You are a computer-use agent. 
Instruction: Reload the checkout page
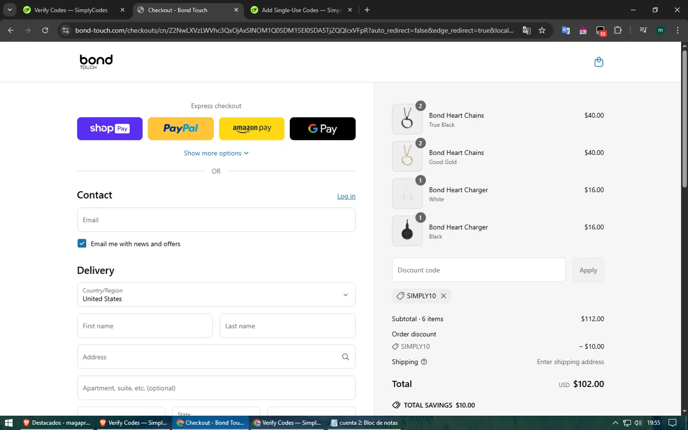click(x=45, y=30)
